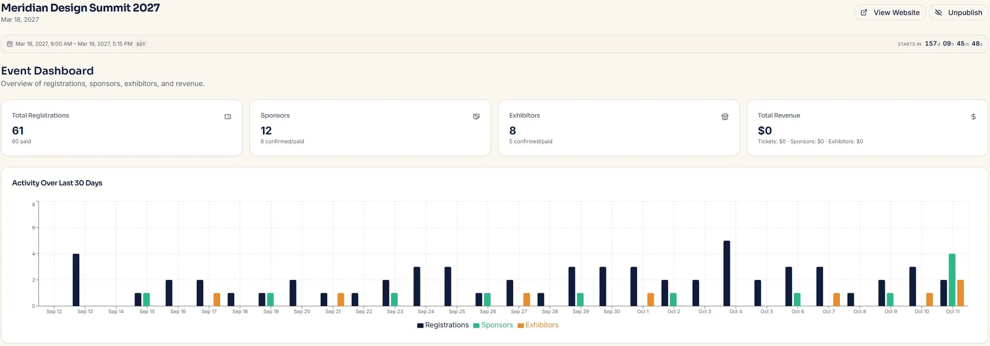This screenshot has width=990, height=346.
Task: Select the tall green Oct 11 sponsors bar
Action: coord(952,280)
